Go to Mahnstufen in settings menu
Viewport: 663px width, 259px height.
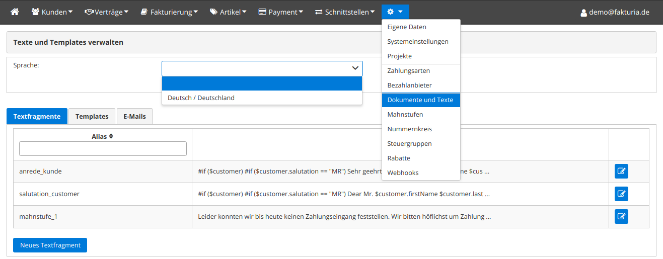click(x=405, y=115)
